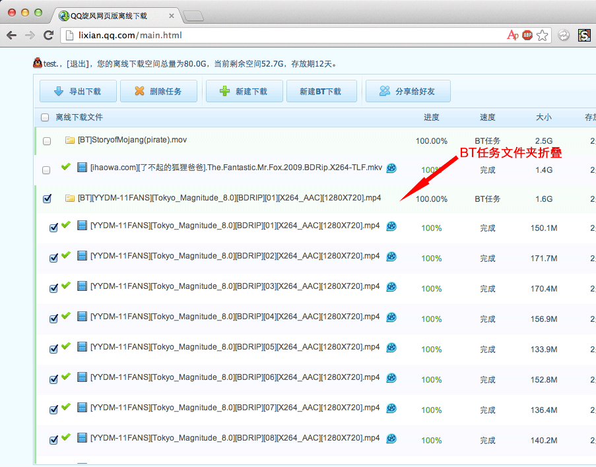Click video file icon of episode [05]
This screenshot has width=596, height=467.
pyautogui.click(x=82, y=346)
